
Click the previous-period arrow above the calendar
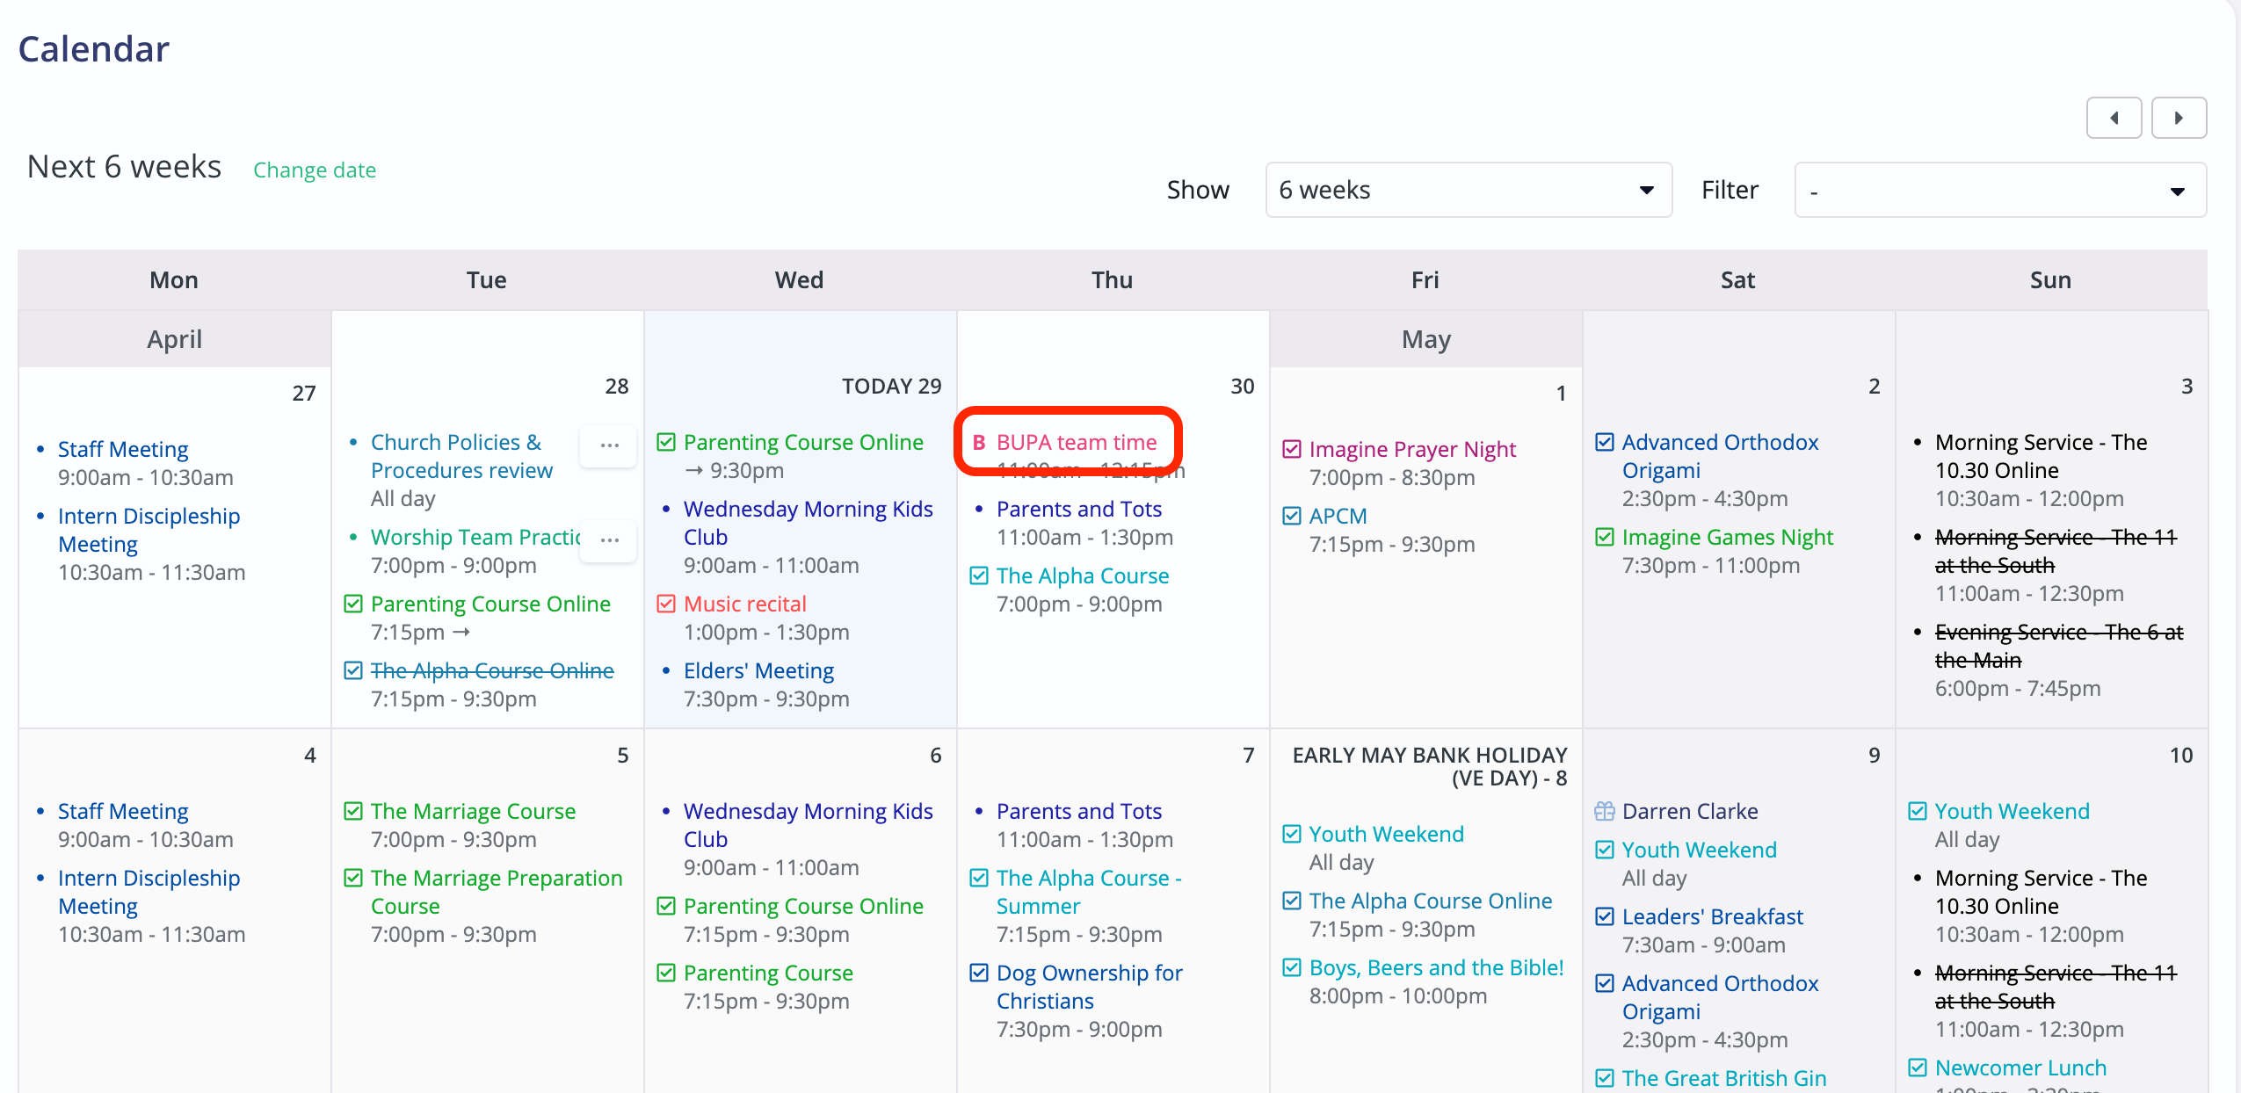point(2114,117)
